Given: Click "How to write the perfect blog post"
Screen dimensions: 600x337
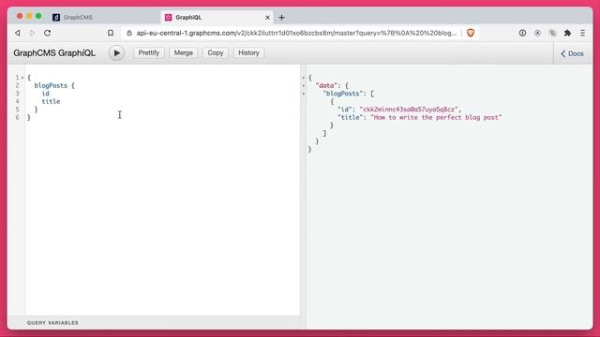Looking at the screenshot, I should 436,118.
